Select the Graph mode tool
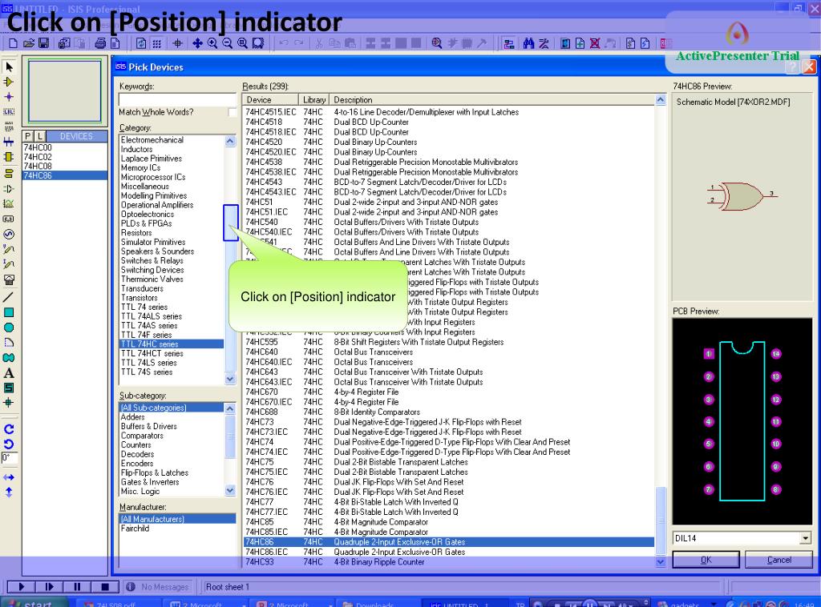Image resolution: width=821 pixels, height=607 pixels. coord(9,204)
